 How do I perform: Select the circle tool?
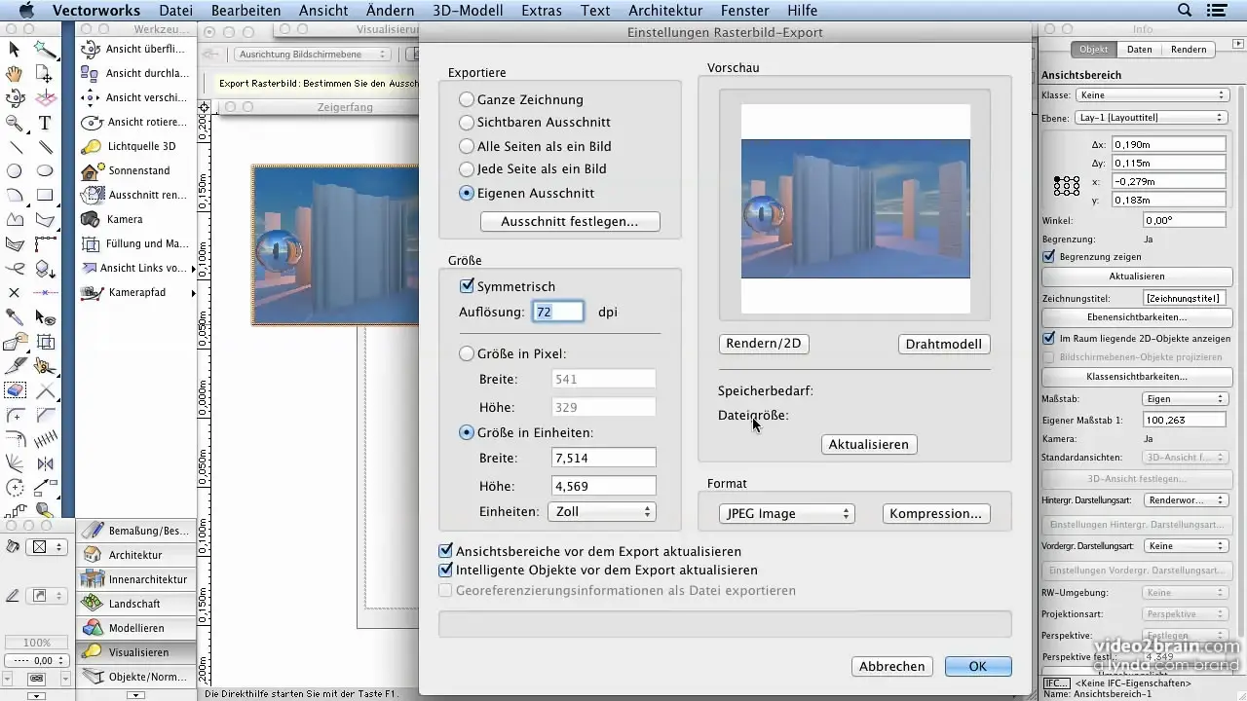15,171
